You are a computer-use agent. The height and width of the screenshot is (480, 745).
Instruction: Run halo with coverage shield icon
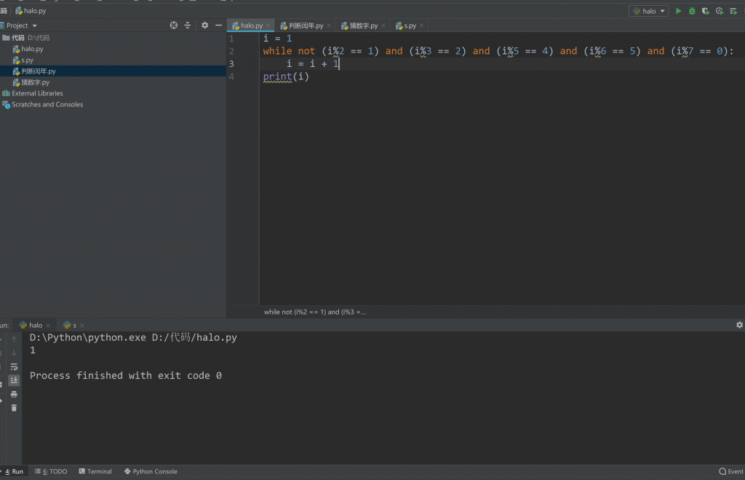(705, 11)
